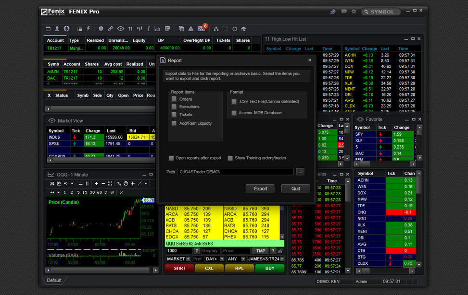
Task: Select the Access .MDB Database format checkbox
Action: (234, 113)
